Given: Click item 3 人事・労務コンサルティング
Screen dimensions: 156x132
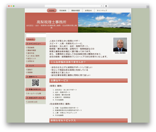Looking at the screenshot, I should [66, 113].
